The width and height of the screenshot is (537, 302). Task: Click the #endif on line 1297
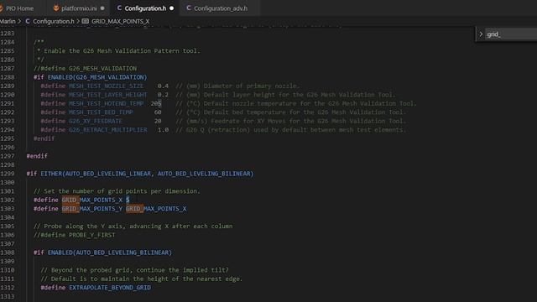[37, 156]
